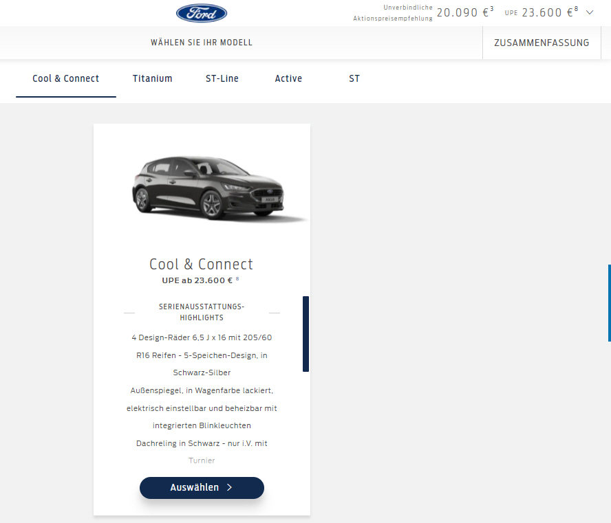Click the Cool & Connect card heading
Screen dimensions: 611x523
[x=202, y=264]
